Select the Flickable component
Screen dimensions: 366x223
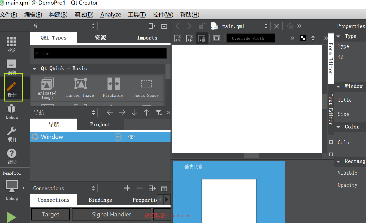(113, 88)
